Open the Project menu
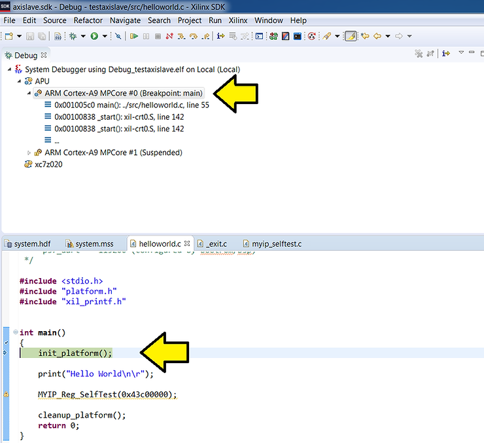 [190, 20]
